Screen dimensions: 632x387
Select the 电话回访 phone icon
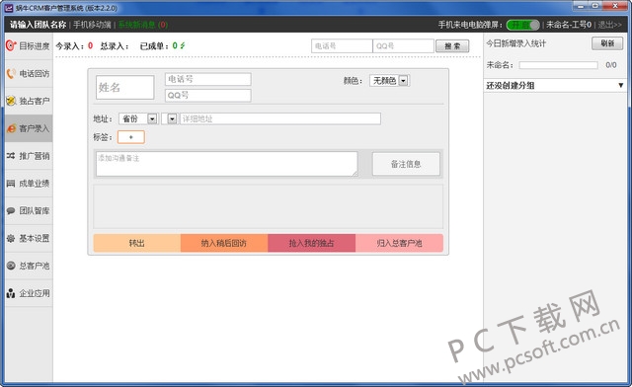[x=11, y=73]
